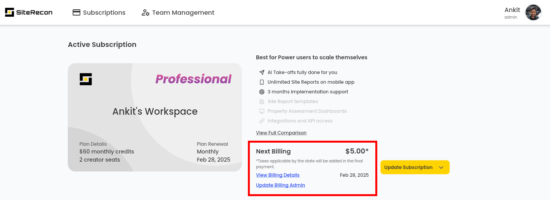Screen dimensions: 550x200
Task: Click the SiteRecon logo in header
Action: (29, 12)
